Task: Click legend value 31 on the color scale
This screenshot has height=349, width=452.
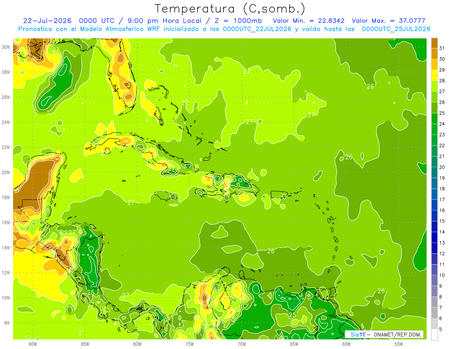Action: click(442, 48)
